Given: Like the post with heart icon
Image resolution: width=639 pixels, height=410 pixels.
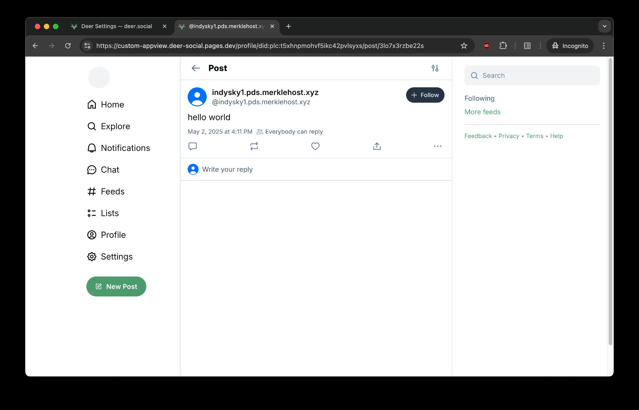Looking at the screenshot, I should point(315,146).
